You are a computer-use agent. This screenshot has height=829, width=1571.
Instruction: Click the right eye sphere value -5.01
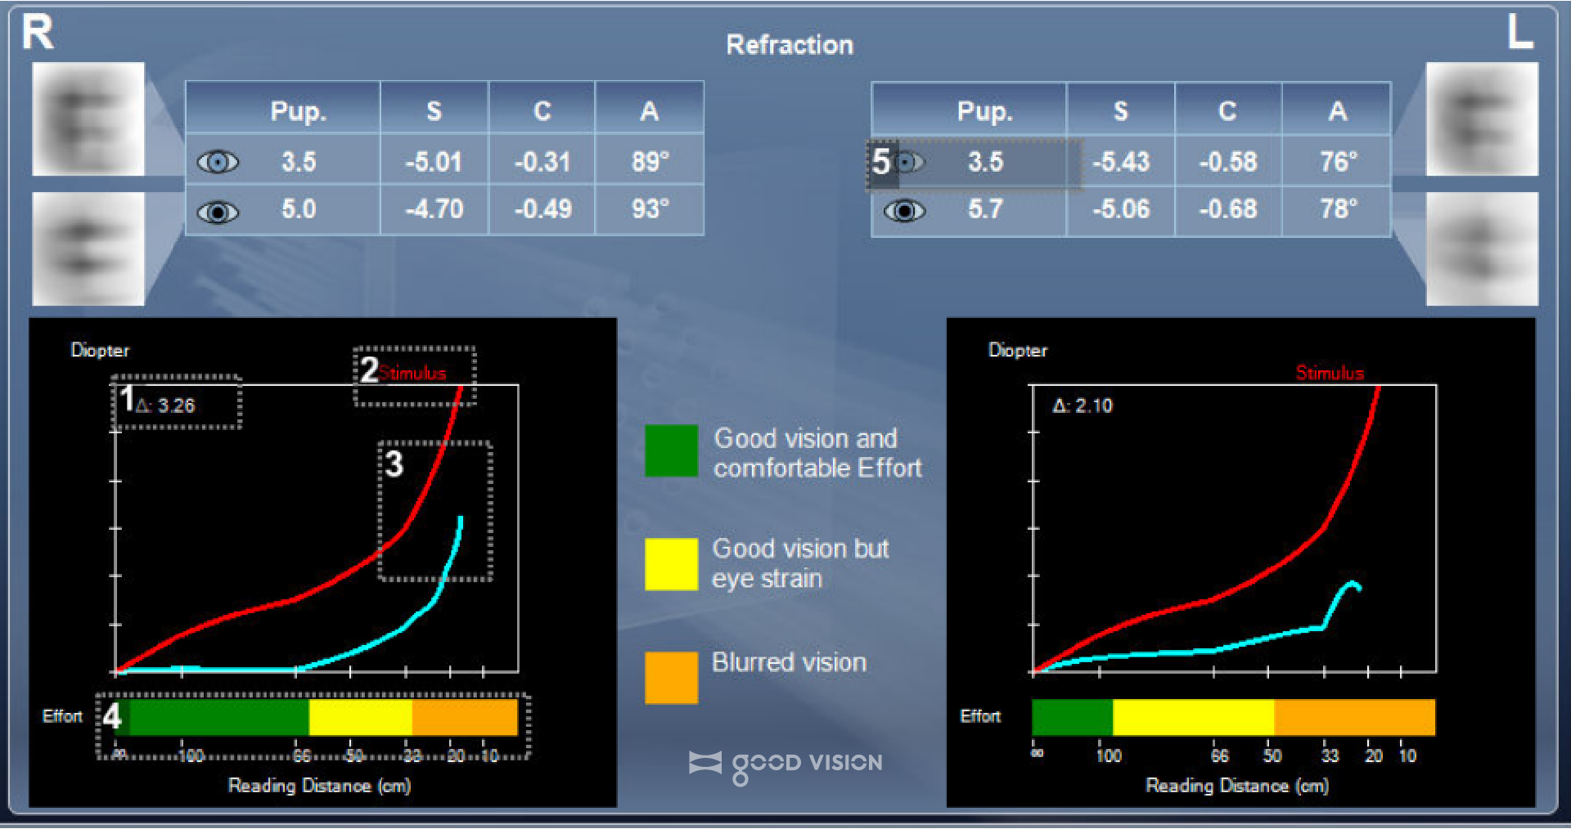click(434, 162)
